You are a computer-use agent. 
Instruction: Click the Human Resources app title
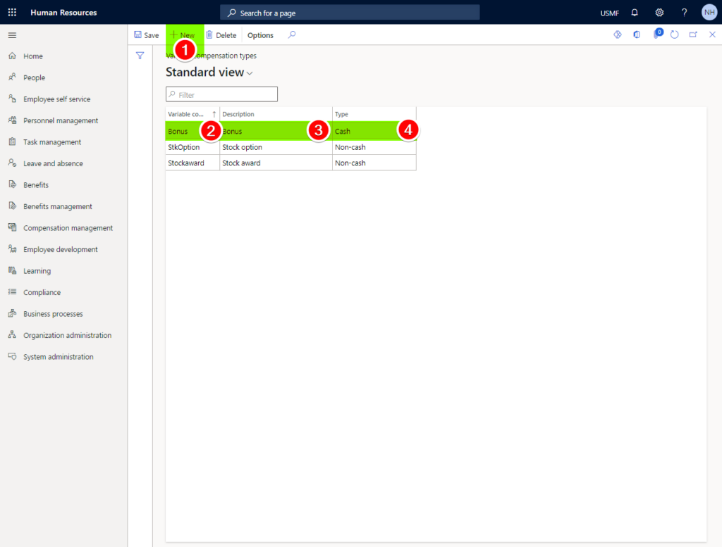pyautogui.click(x=63, y=13)
